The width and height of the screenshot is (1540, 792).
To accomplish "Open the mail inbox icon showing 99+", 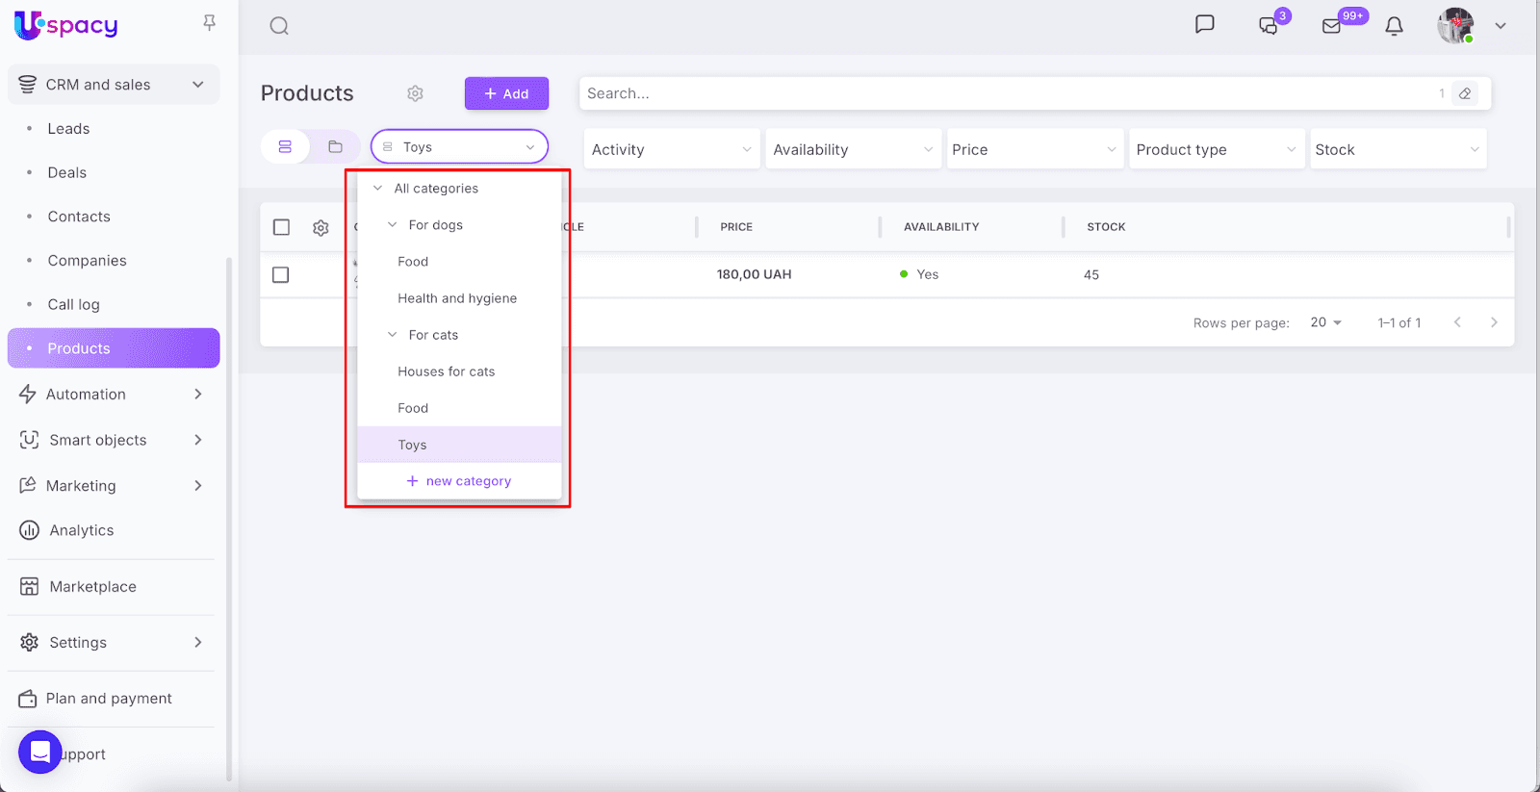I will [x=1332, y=26].
